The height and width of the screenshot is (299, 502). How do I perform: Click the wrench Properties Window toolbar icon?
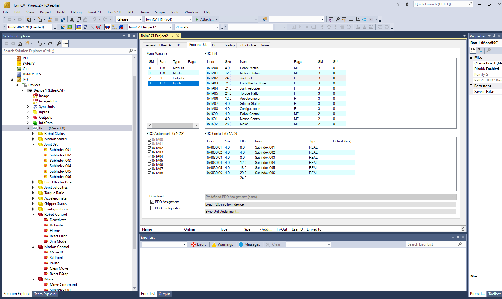[338, 19]
